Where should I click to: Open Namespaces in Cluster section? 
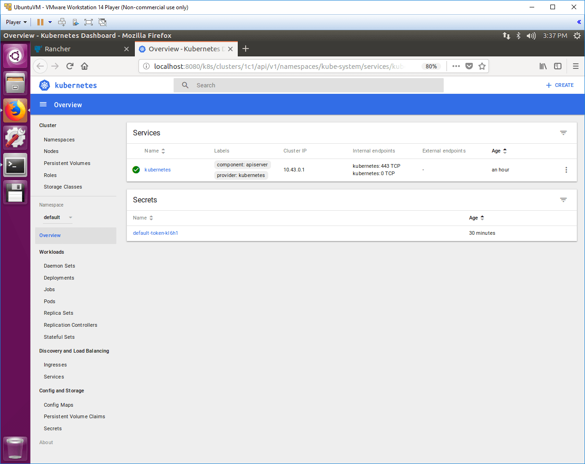pyautogui.click(x=59, y=140)
